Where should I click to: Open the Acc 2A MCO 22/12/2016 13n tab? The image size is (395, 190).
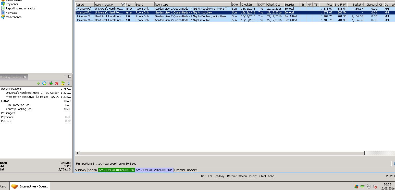click(x=154, y=170)
